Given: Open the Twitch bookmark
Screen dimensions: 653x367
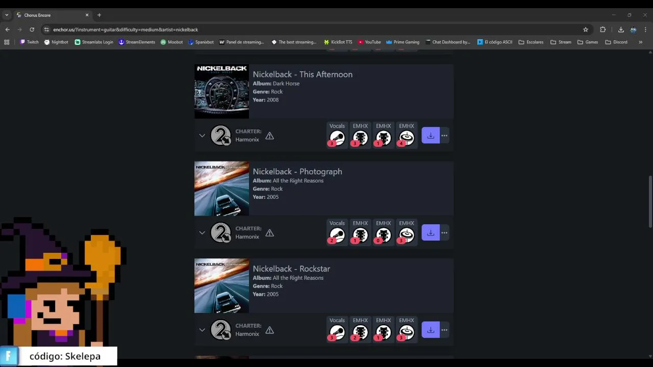Looking at the screenshot, I should [29, 42].
